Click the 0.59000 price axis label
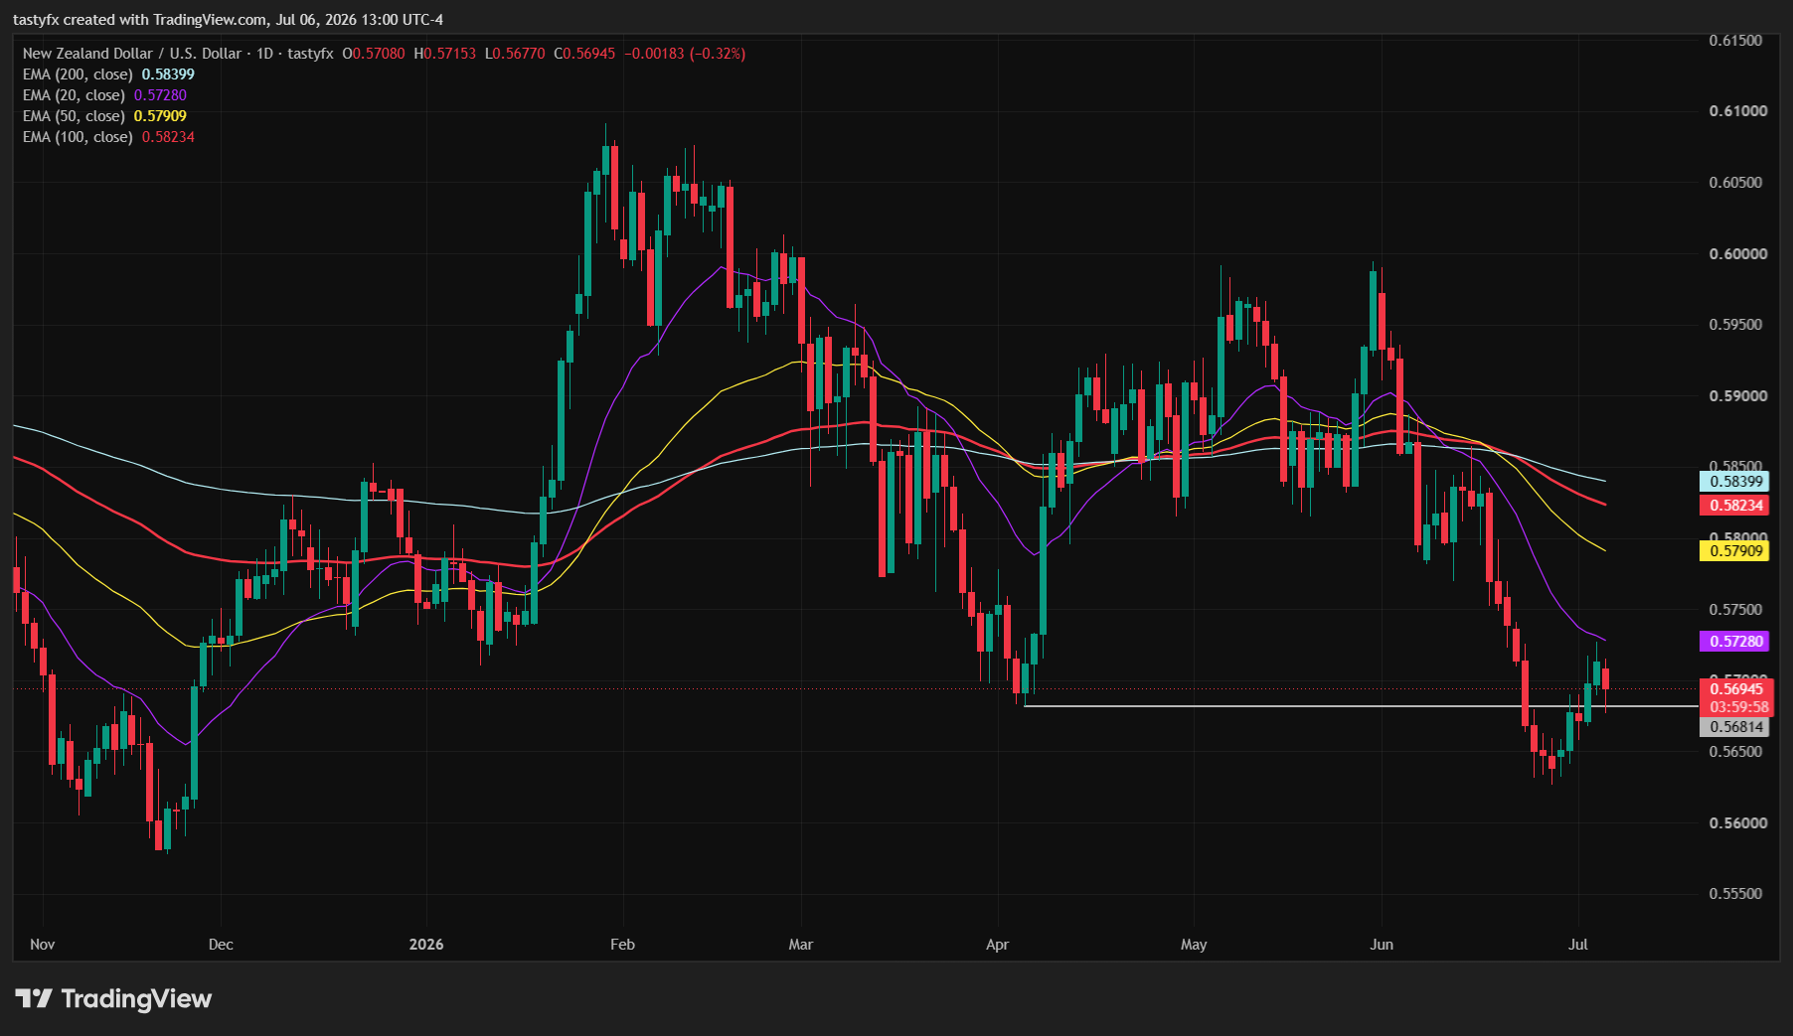 coord(1738,395)
